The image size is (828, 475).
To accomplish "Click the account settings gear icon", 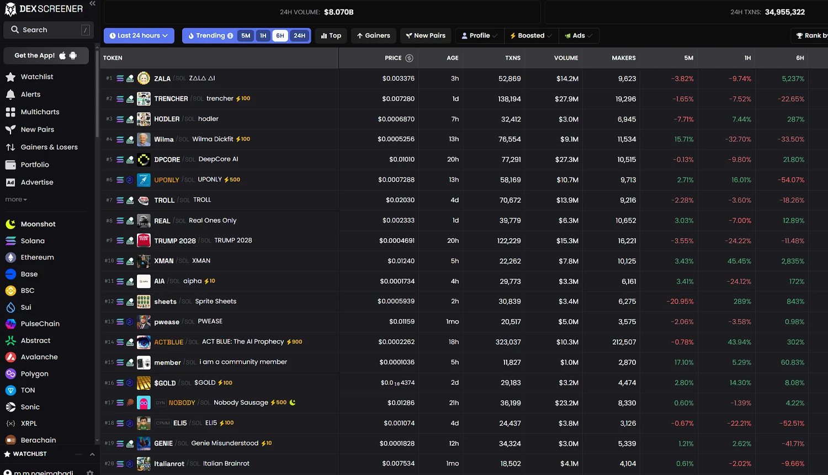I will coord(90,473).
